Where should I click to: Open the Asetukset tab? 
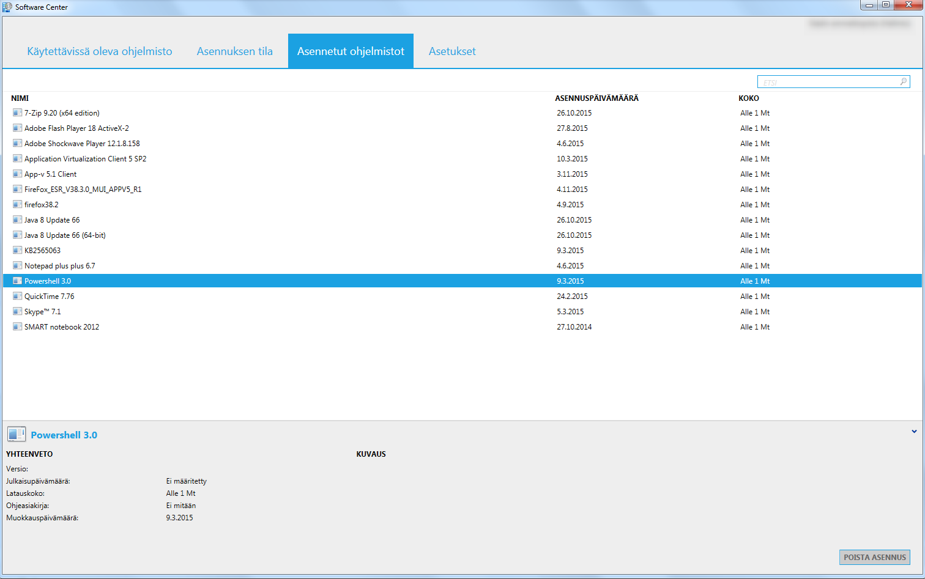coord(452,51)
